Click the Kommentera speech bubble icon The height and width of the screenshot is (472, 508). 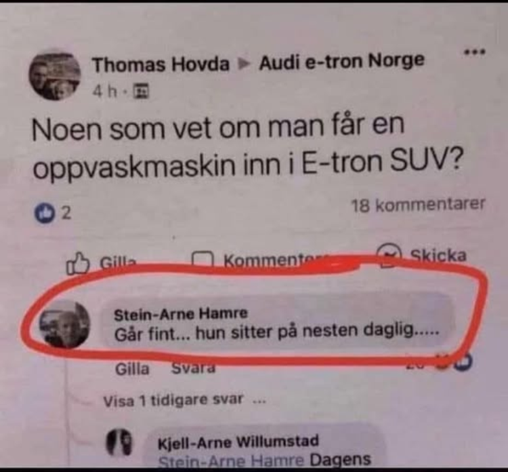203,260
